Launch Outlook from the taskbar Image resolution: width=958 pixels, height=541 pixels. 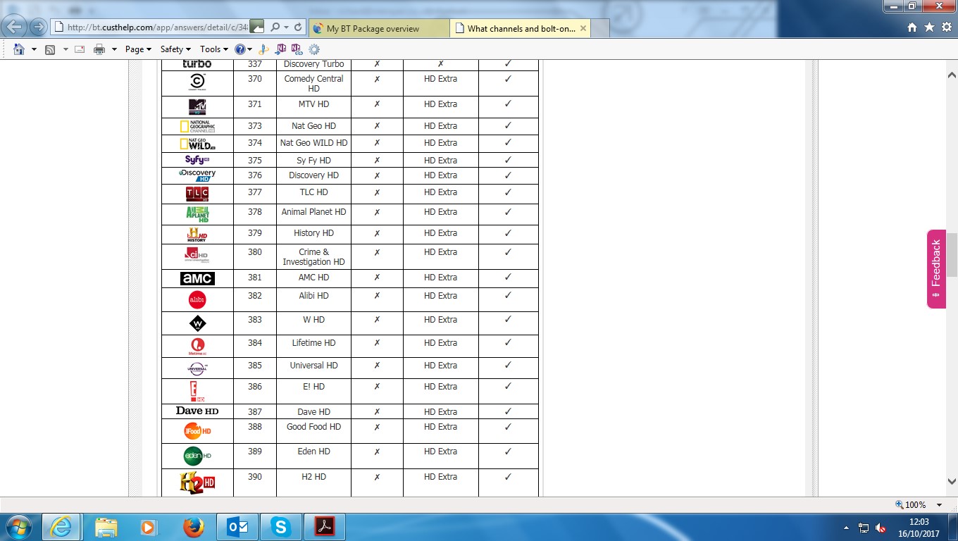pyautogui.click(x=237, y=527)
